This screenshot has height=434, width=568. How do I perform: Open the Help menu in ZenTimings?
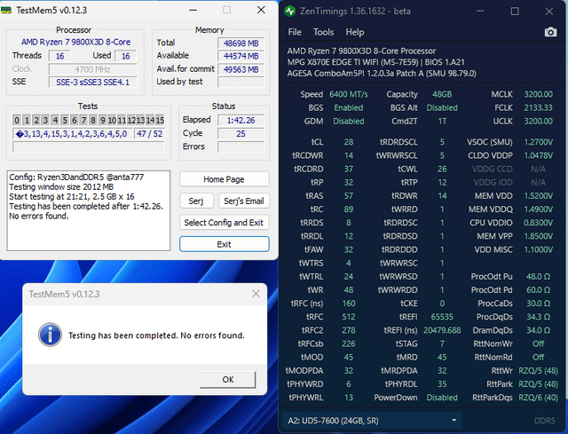(x=355, y=32)
